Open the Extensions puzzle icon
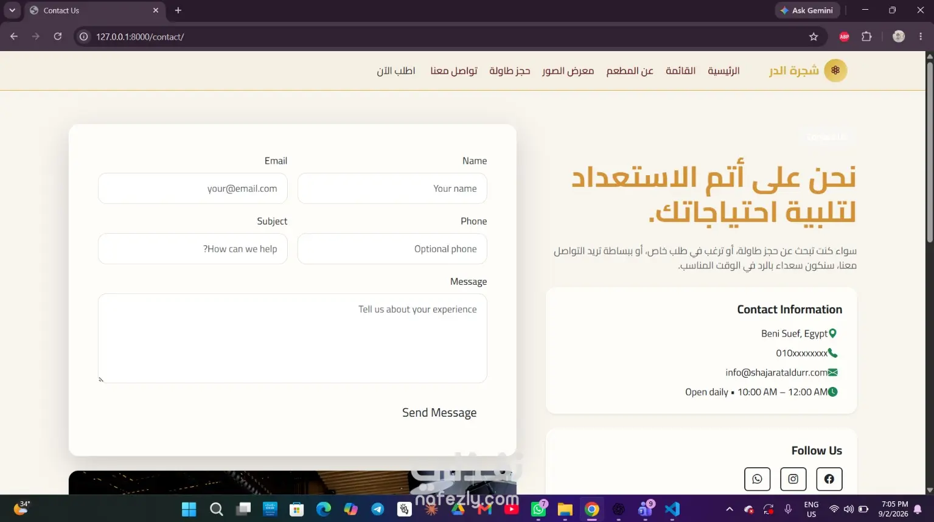The width and height of the screenshot is (934, 522). coord(866,37)
